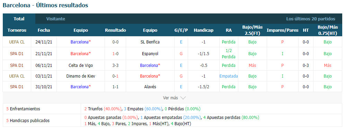345x130 pixels.
Task: Open Los últimos 20 partidos selector
Action: (x=311, y=19)
